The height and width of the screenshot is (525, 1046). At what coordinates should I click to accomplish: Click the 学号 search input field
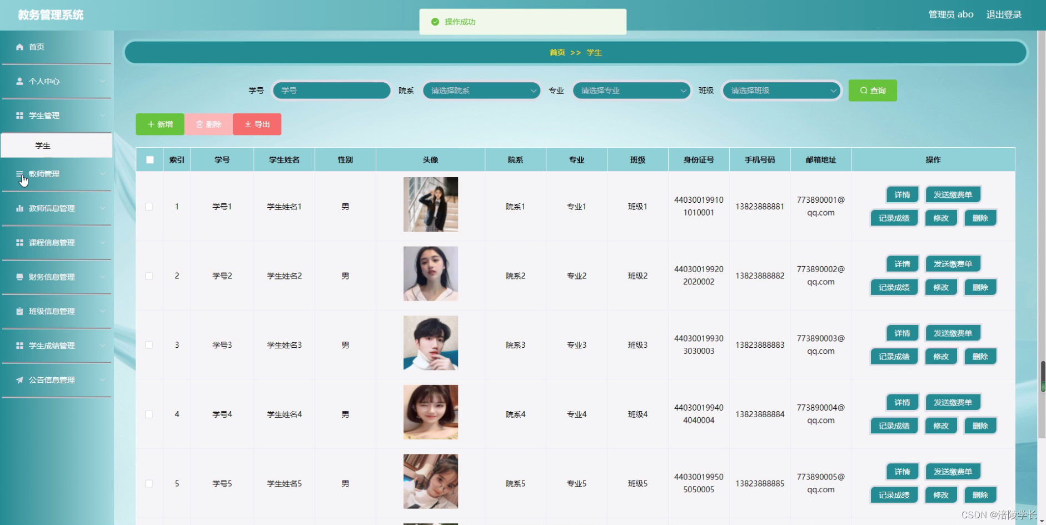point(331,90)
